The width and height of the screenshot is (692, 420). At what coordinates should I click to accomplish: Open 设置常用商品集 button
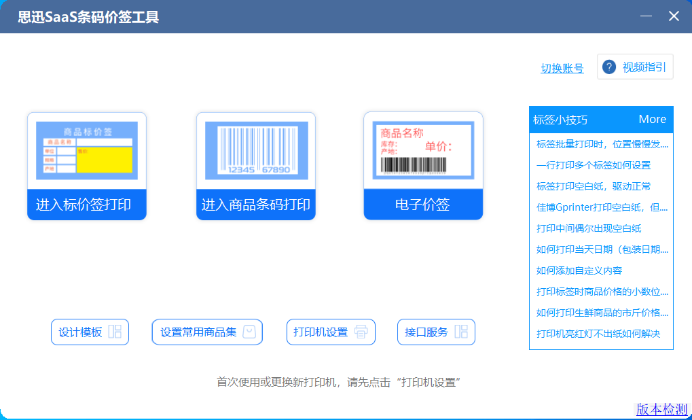207,332
